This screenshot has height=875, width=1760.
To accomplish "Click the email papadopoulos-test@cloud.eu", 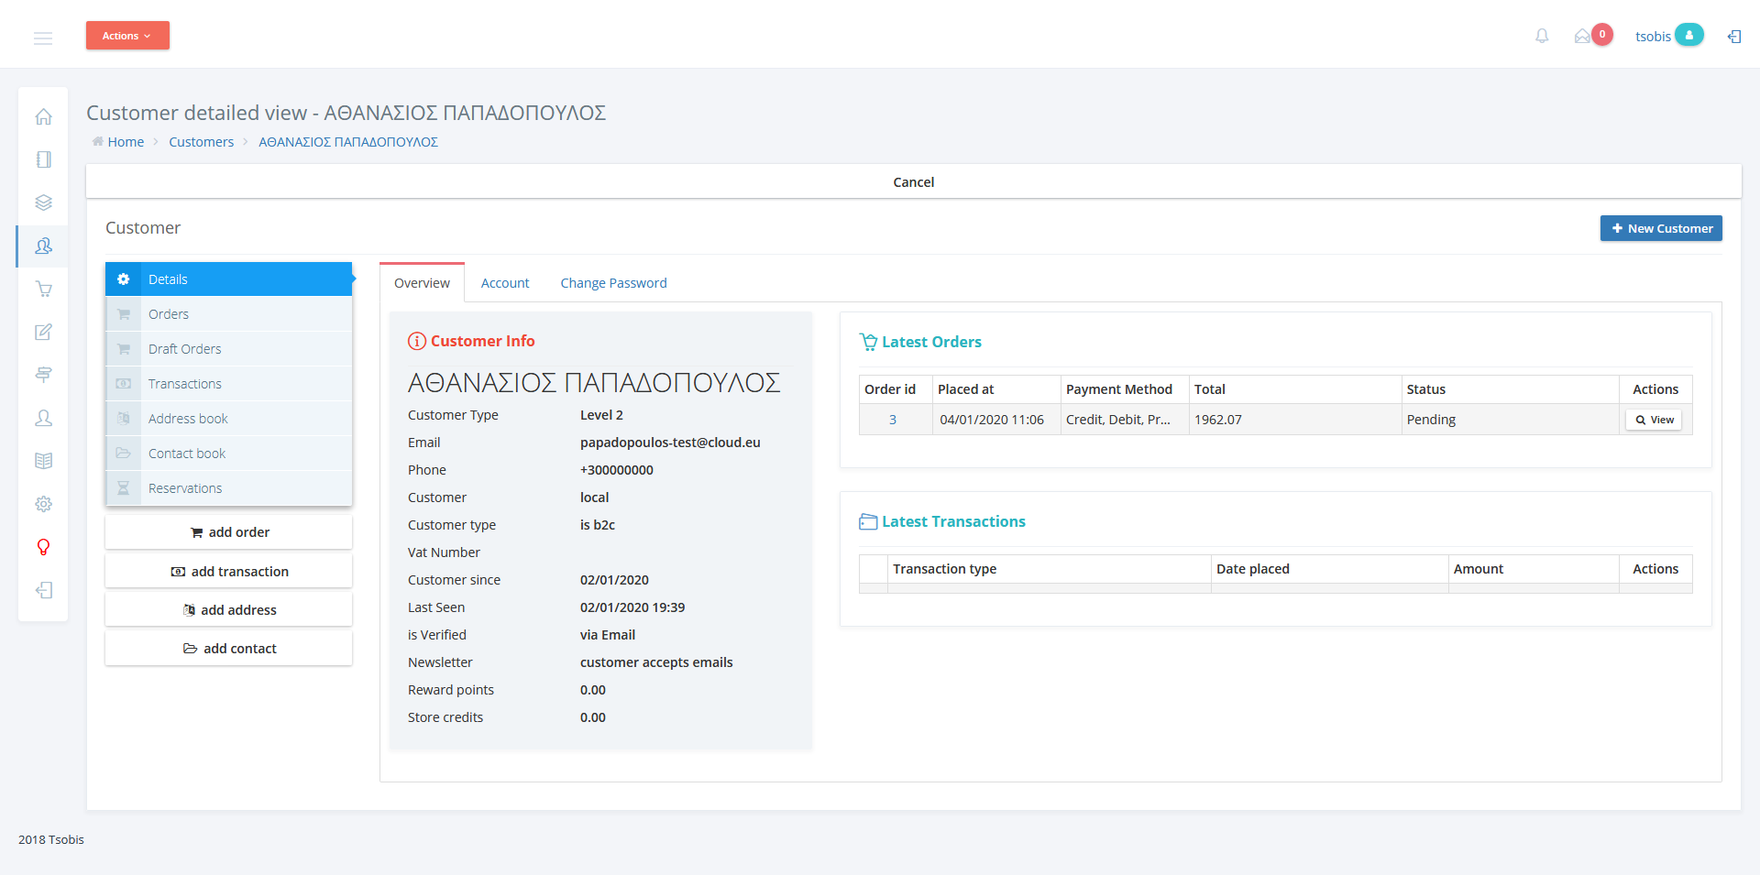I will tap(670, 443).
